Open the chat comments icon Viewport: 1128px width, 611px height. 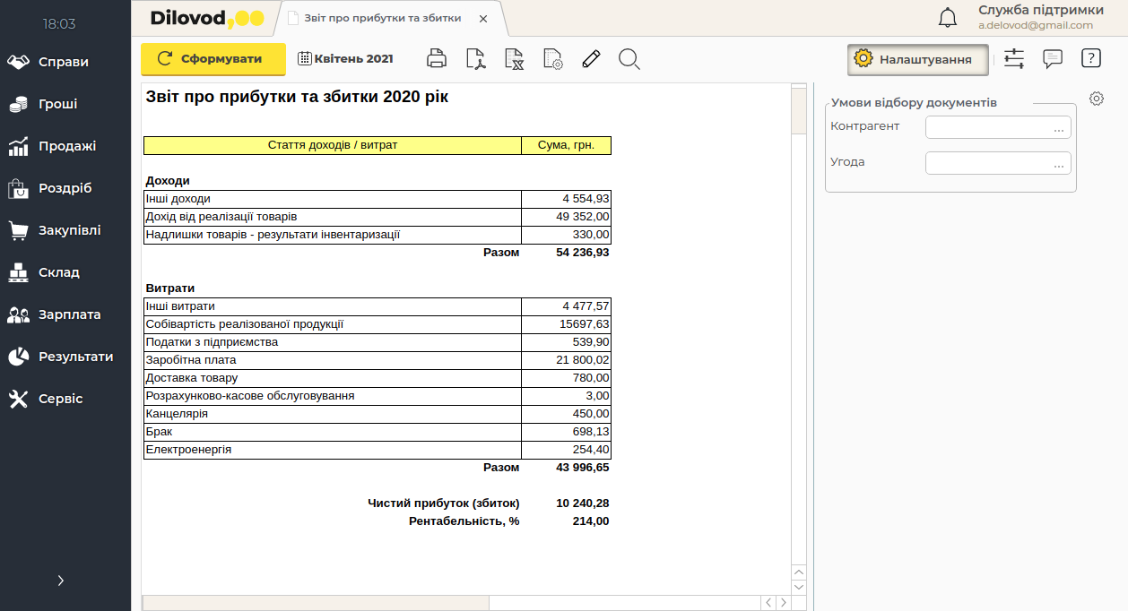pos(1053,59)
